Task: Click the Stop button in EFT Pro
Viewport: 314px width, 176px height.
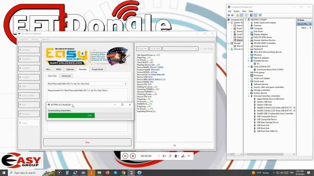Action: point(87,142)
